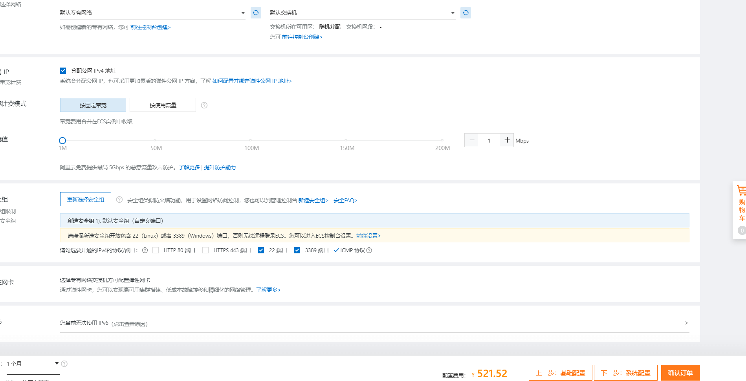
Task: Click the bandwidth slider handle at 1M
Action: 62,141
